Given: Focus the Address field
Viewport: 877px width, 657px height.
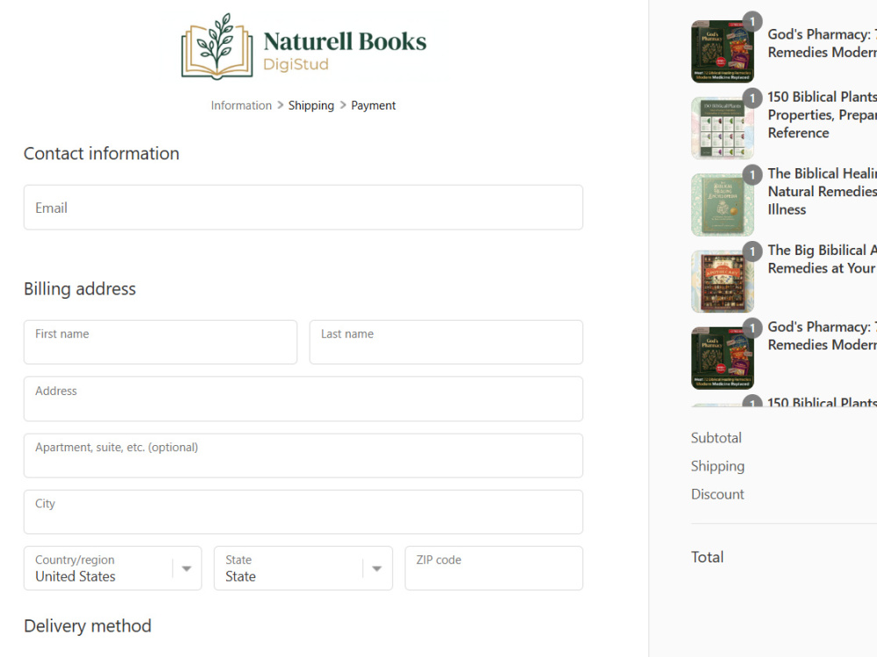Looking at the screenshot, I should [x=303, y=399].
